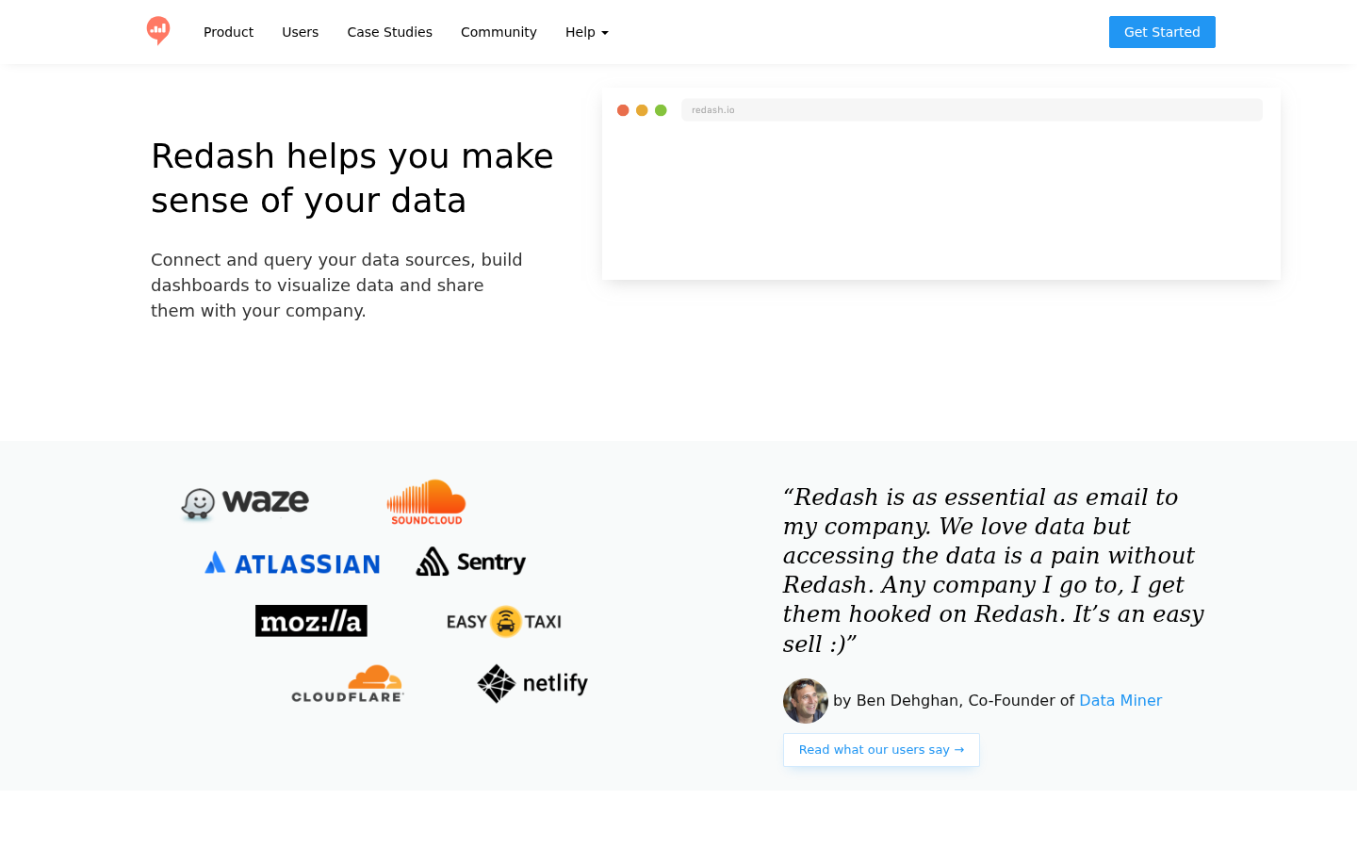This screenshot has width=1357, height=848.
Task: Click Read what our users say
Action: click(881, 750)
